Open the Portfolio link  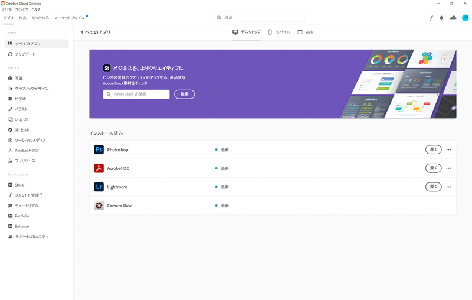(x=18, y=216)
